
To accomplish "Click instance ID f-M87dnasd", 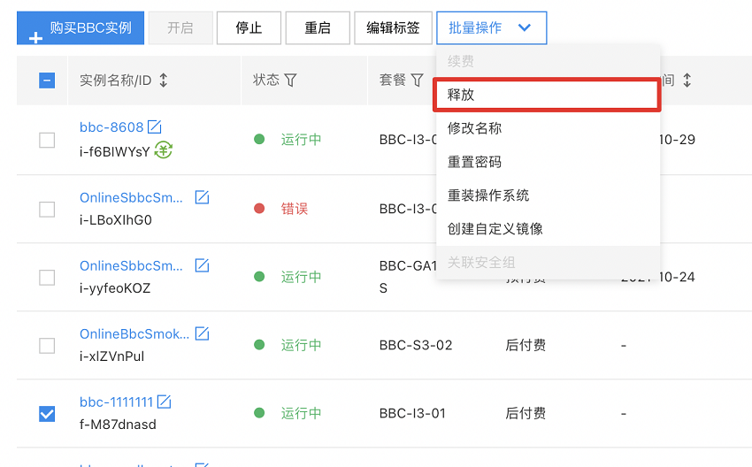I will (118, 425).
